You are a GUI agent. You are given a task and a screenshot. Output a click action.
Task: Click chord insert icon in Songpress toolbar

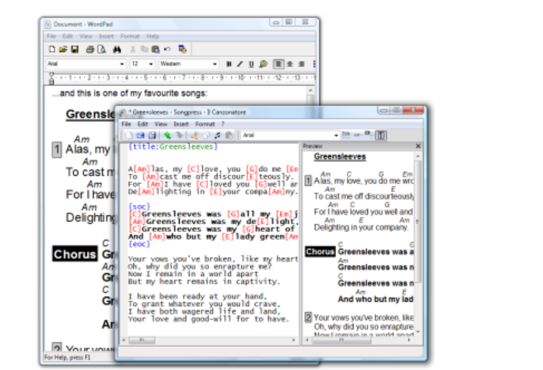click(x=358, y=135)
